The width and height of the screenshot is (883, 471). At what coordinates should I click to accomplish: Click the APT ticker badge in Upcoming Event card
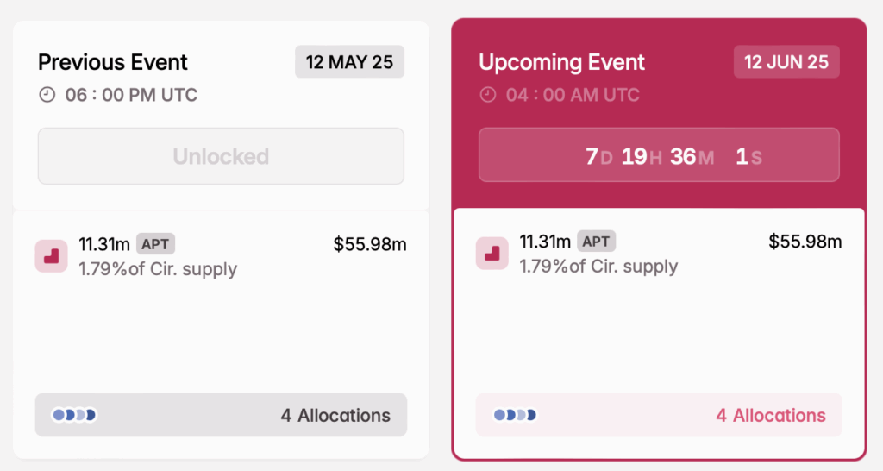pos(596,242)
